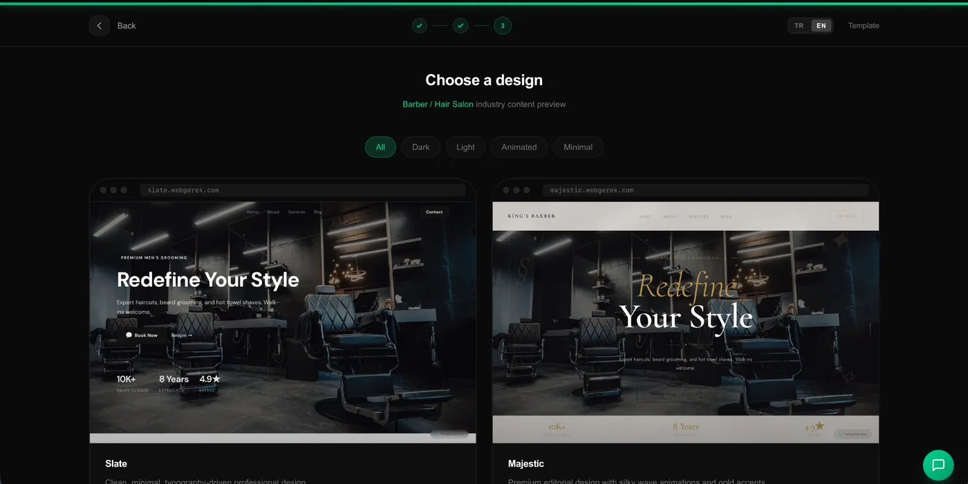Enable the Dark template filter
968x484 pixels.
[x=420, y=147]
